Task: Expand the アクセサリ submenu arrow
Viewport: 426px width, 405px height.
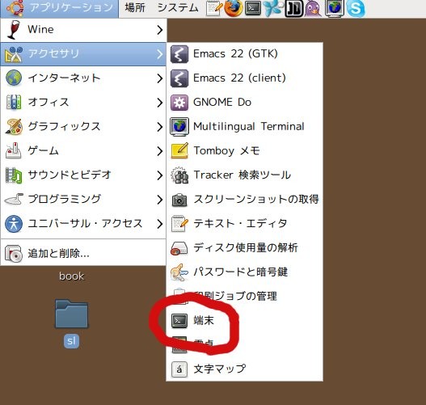Action: 160,54
